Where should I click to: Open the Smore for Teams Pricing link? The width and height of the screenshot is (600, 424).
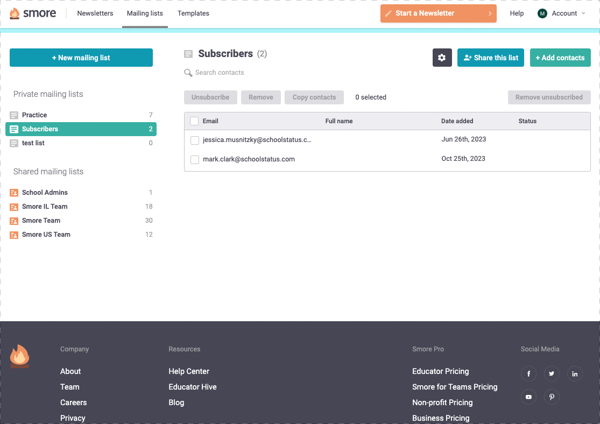(455, 387)
